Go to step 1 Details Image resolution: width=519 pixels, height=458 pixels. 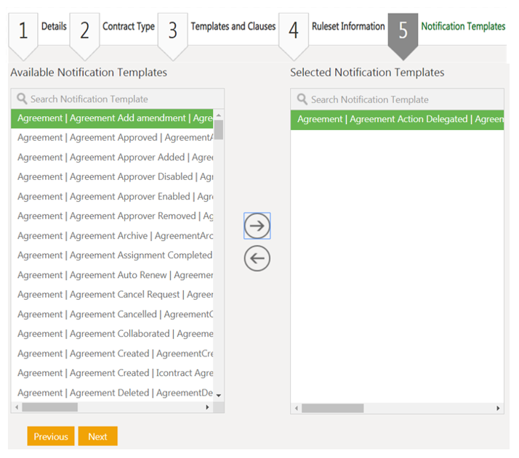pos(23,30)
